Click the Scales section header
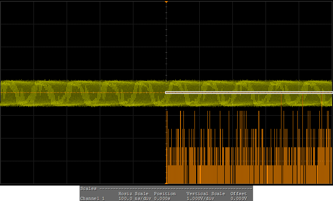This screenshot has width=333, height=201. 88,188
